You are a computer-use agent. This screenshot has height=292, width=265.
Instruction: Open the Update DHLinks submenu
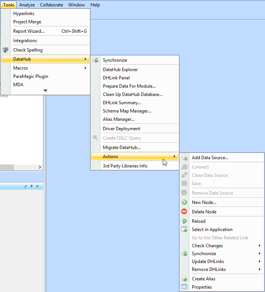pos(260,262)
